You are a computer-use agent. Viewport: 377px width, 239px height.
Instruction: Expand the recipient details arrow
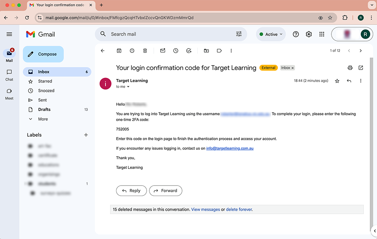pyautogui.click(x=128, y=87)
